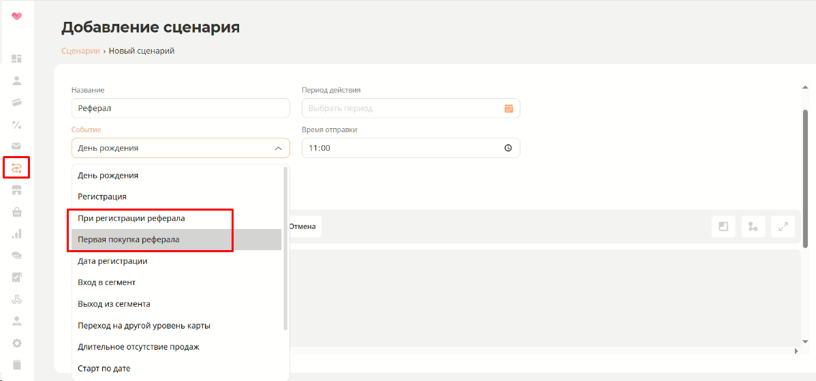The width and height of the screenshot is (816, 381).
Task: Open the dashboard icon in the sidebar
Action: (16, 59)
